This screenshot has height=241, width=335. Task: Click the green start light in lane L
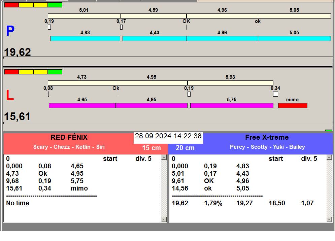(x=55, y=72)
